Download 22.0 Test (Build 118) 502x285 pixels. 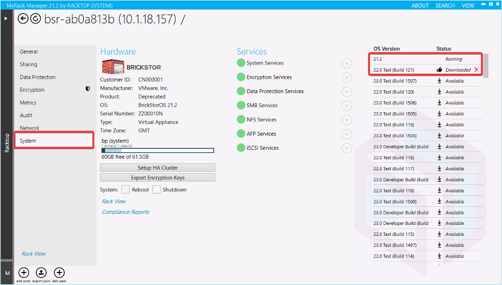coord(439,157)
